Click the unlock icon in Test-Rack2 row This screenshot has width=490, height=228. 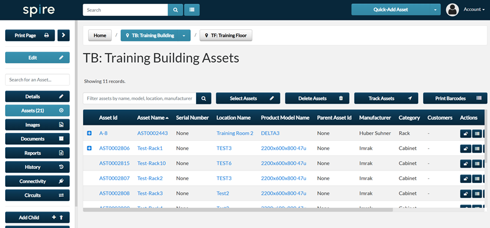465,178
